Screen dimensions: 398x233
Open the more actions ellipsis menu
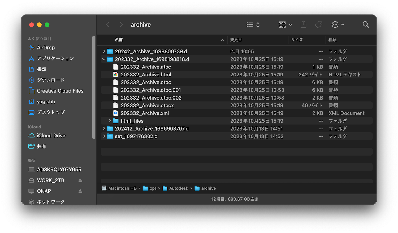[338, 24]
